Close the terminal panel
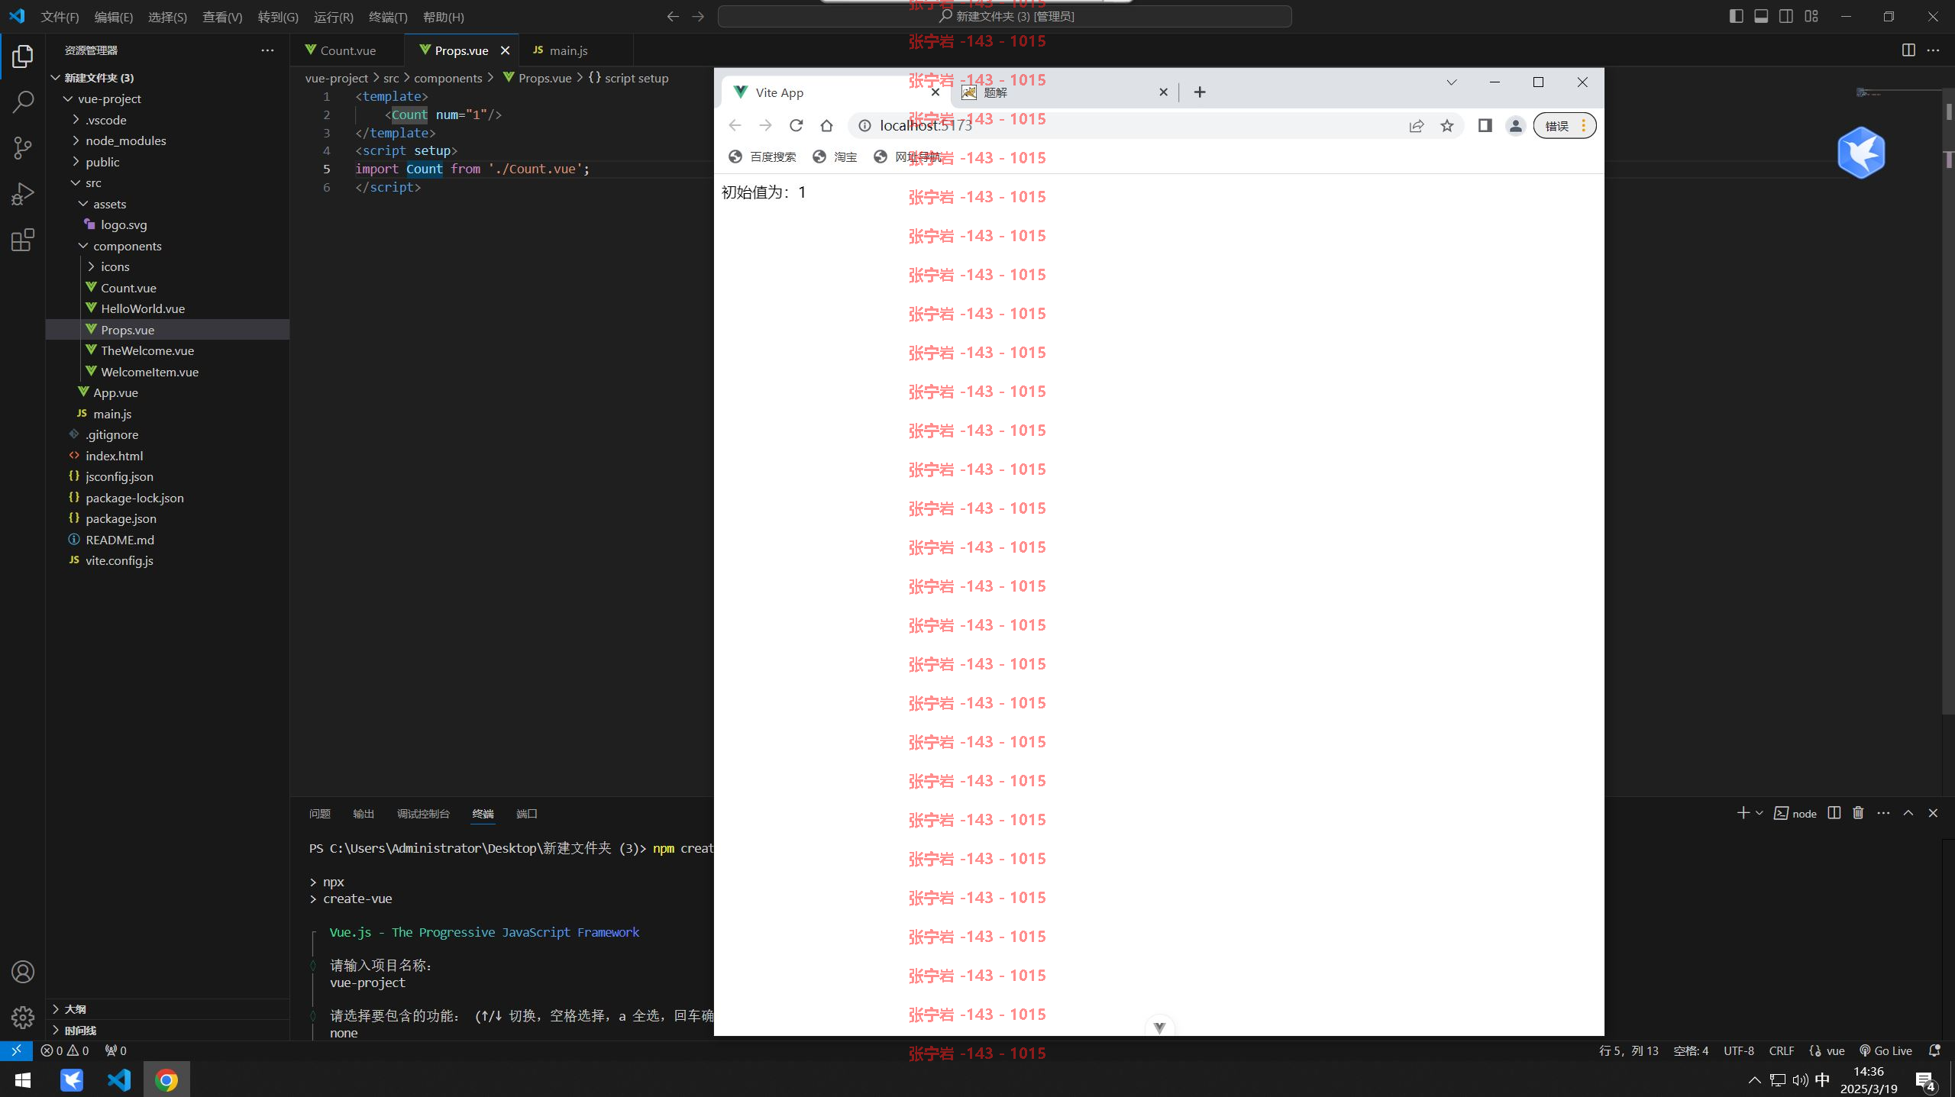This screenshot has height=1097, width=1955. click(x=1933, y=813)
